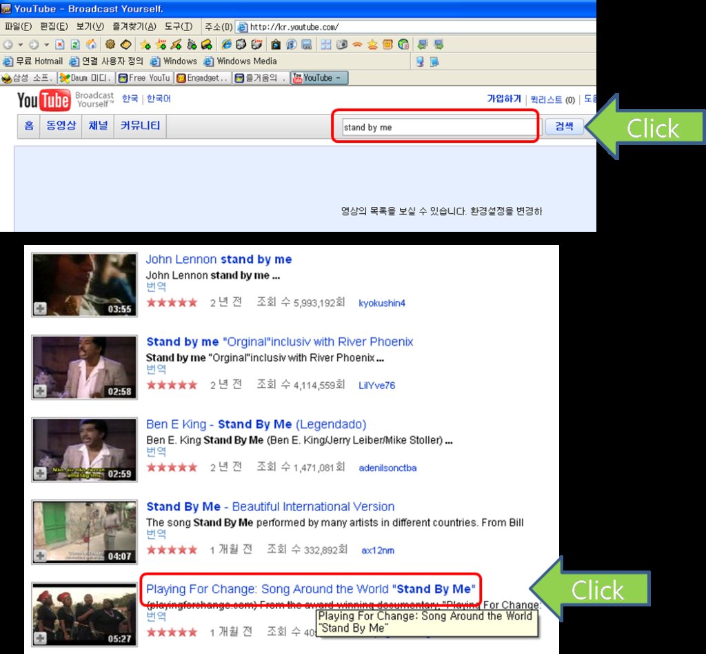Image resolution: width=706 pixels, height=654 pixels.
Task: Select the active YouTube browser tab
Action: pos(319,78)
